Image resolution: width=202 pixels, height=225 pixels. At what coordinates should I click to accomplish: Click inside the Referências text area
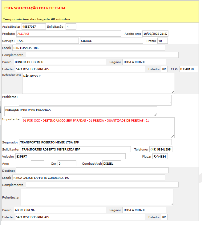pos(98,83)
